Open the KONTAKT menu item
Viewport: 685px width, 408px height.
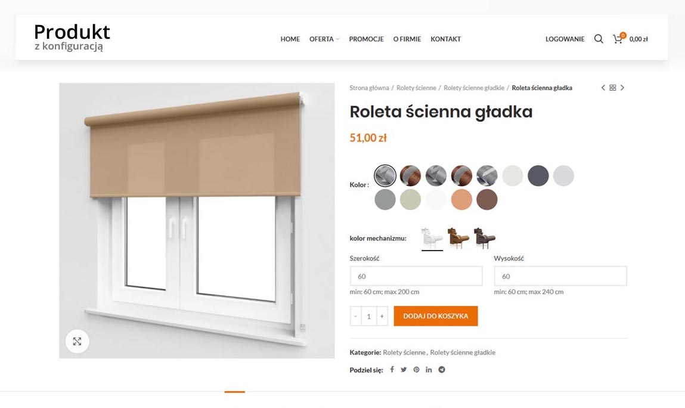tap(445, 39)
